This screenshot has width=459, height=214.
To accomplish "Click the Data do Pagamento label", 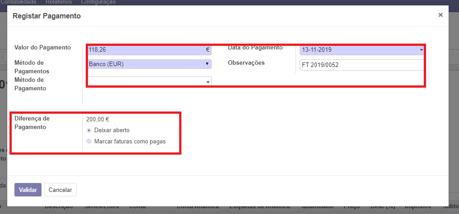I will click(x=255, y=48).
